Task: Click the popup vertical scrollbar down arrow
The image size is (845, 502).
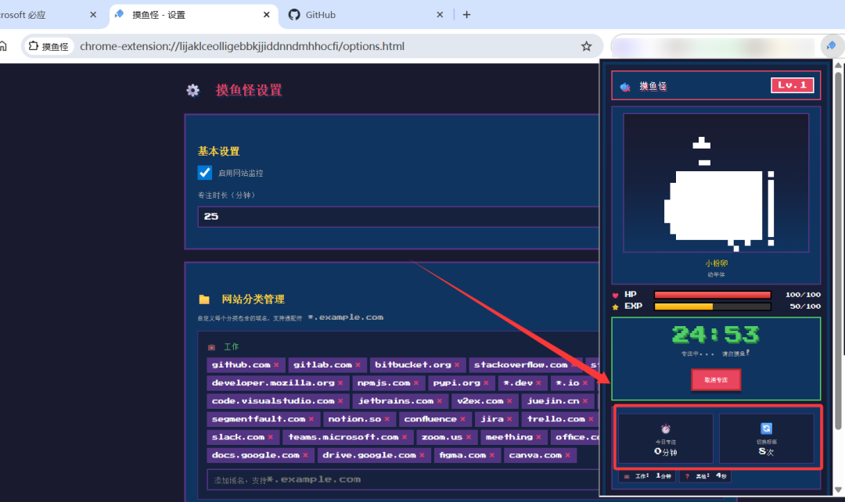Action: click(838, 489)
